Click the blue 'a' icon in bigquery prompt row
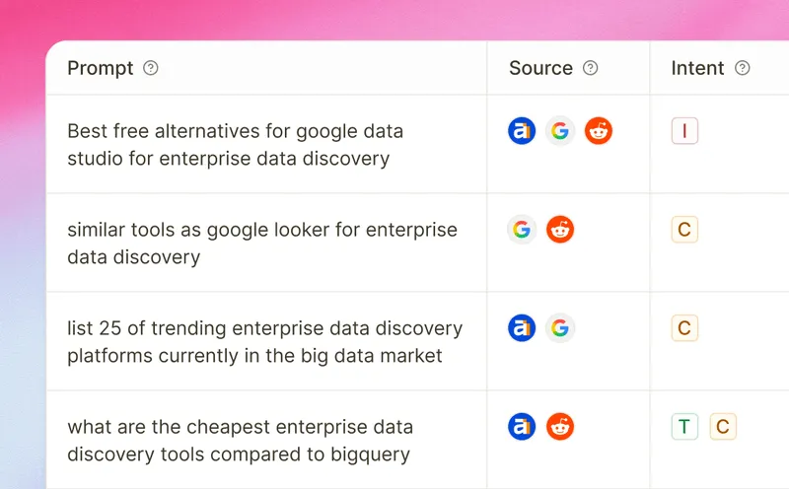Screen dimensions: 789x489 coord(522,427)
